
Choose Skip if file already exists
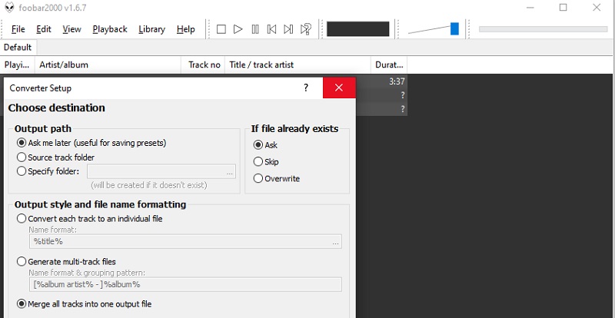[x=258, y=161]
